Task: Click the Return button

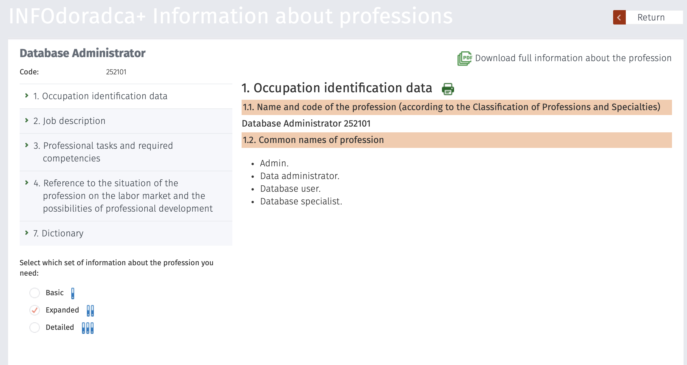Action: point(651,18)
